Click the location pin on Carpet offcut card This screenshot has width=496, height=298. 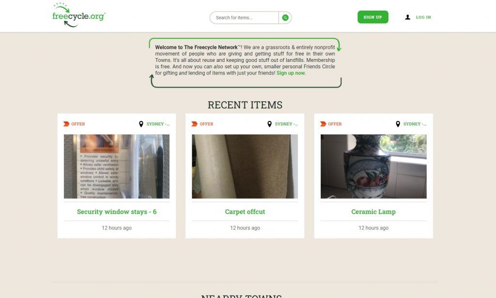pyautogui.click(x=269, y=124)
